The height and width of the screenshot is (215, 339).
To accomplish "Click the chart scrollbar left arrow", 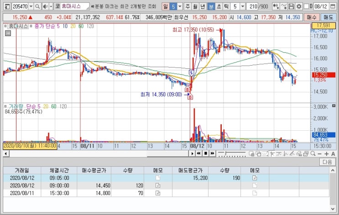I will coord(6,154).
